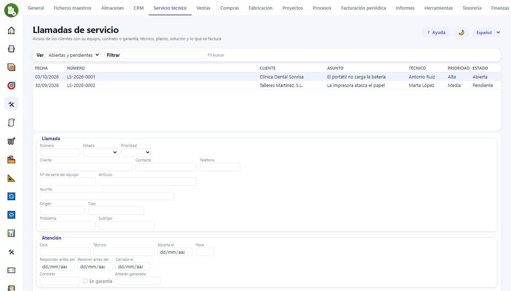This screenshot has width=511, height=291.
Task: Click the green document app logo
Action: (x=11, y=10)
